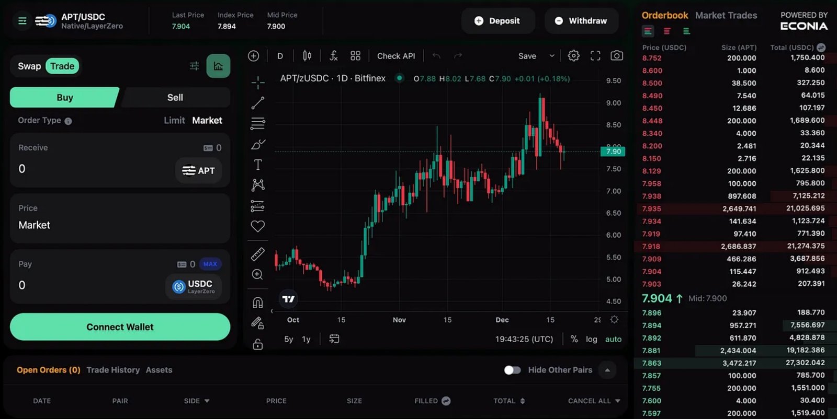Select the crosshair cursor tool

click(x=258, y=83)
